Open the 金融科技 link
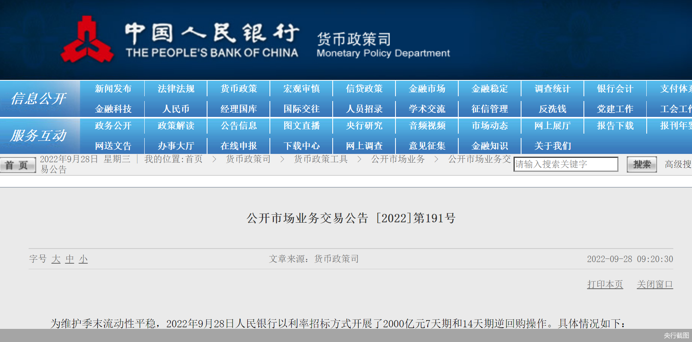The height and width of the screenshot is (342, 692). tap(113, 109)
